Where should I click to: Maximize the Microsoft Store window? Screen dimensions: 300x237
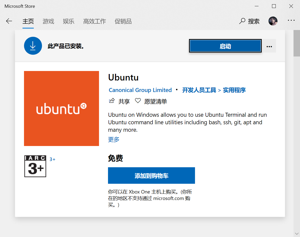[x=274, y=6]
